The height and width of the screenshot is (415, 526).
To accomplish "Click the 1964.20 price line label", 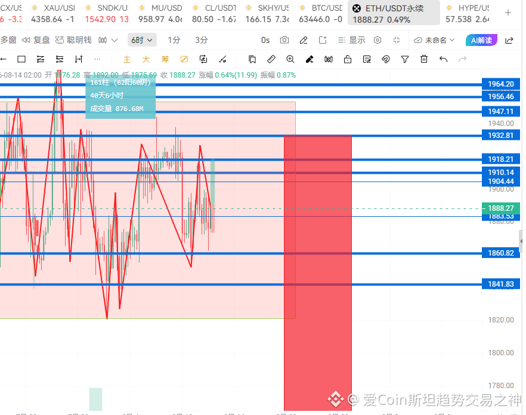I will (501, 84).
